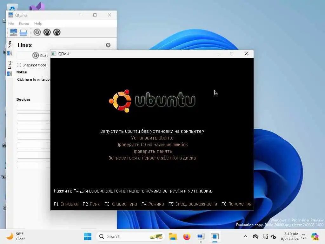The height and width of the screenshot is (244, 325).
Task: Click 'F2 Язык' at bottom
Action: click(91, 204)
